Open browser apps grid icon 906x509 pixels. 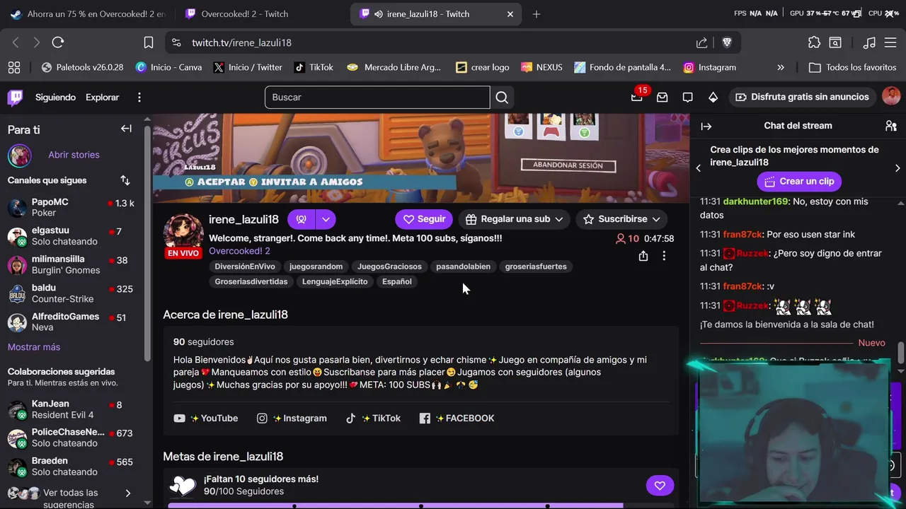pyautogui.click(x=13, y=67)
